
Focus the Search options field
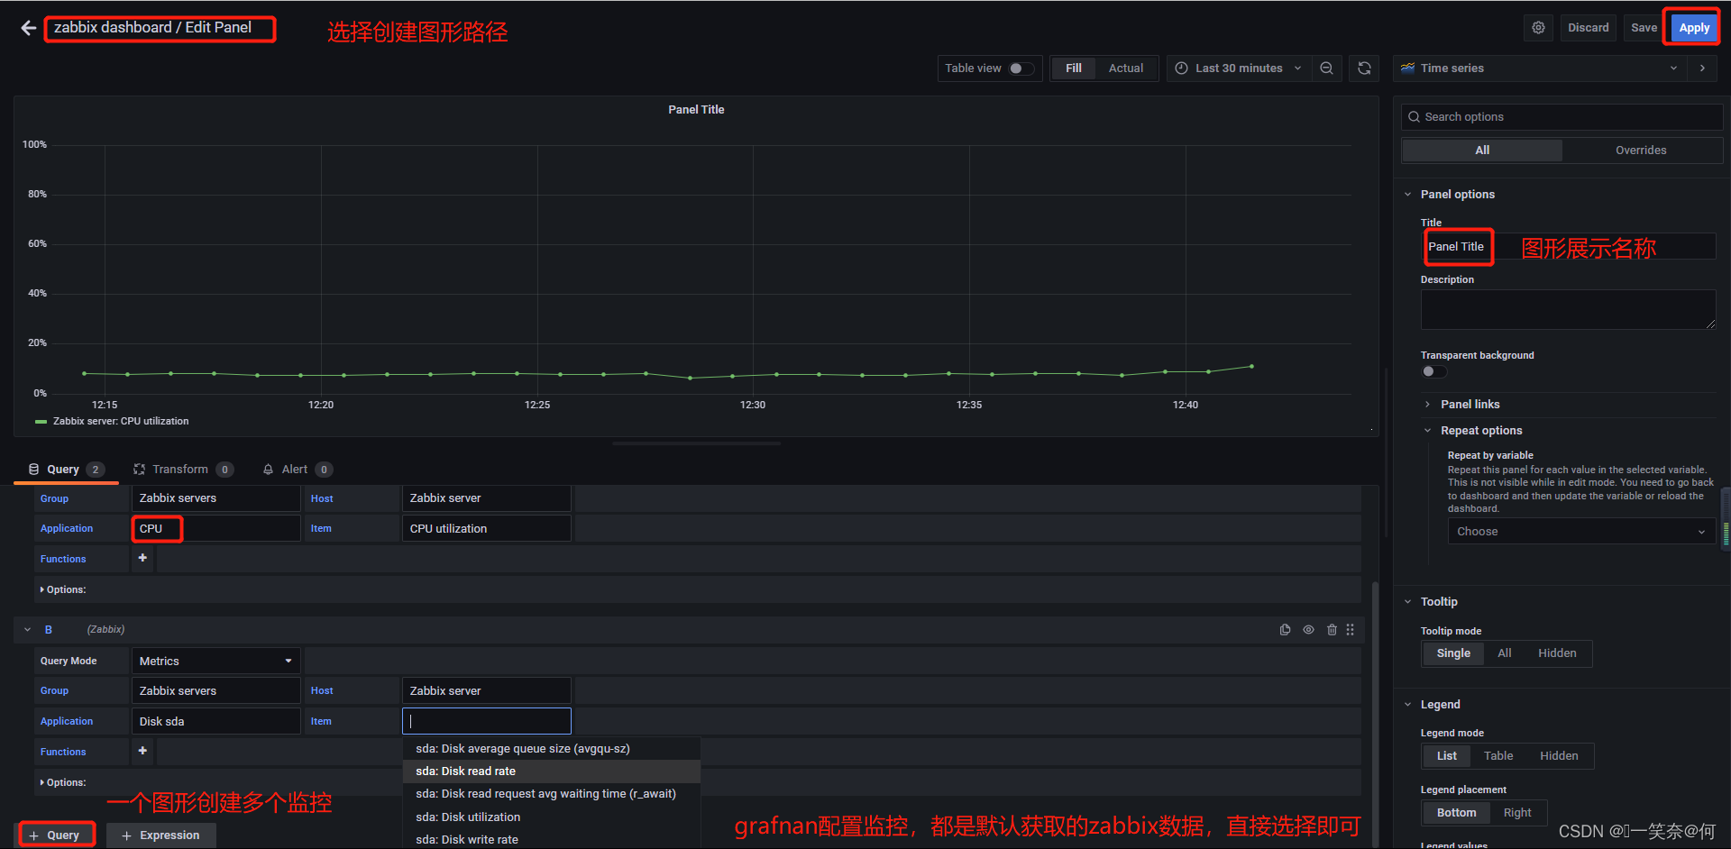coord(1562,117)
